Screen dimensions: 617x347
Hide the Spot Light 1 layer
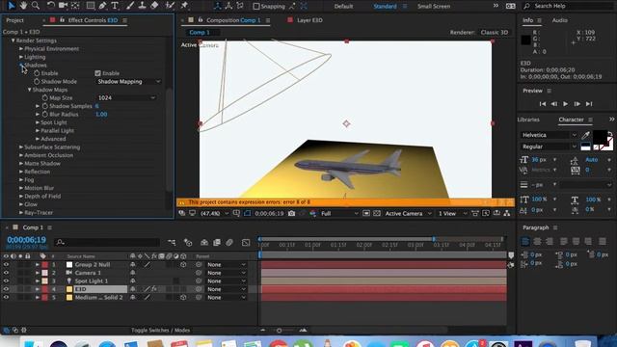(x=6, y=280)
